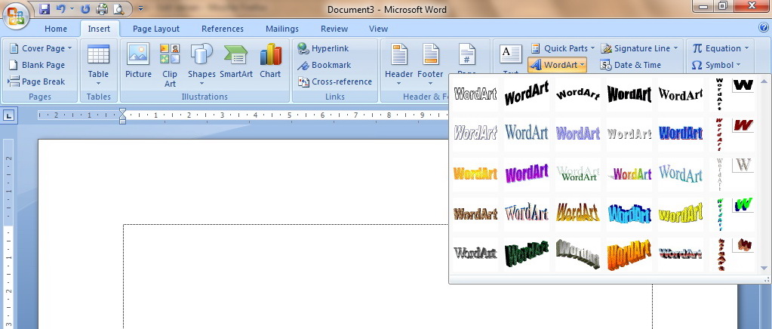This screenshot has height=329, width=772.
Task: Select the purple slanted WordArt style
Action: tap(526, 174)
